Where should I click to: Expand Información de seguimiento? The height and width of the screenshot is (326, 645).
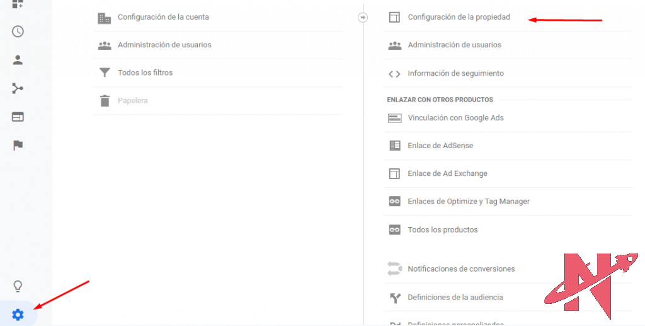tap(455, 73)
